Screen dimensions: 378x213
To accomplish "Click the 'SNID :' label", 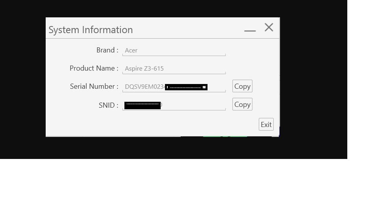I will coord(109,105).
